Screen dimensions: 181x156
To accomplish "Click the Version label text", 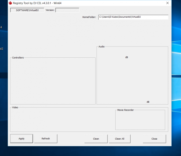I will click(x=50, y=10).
